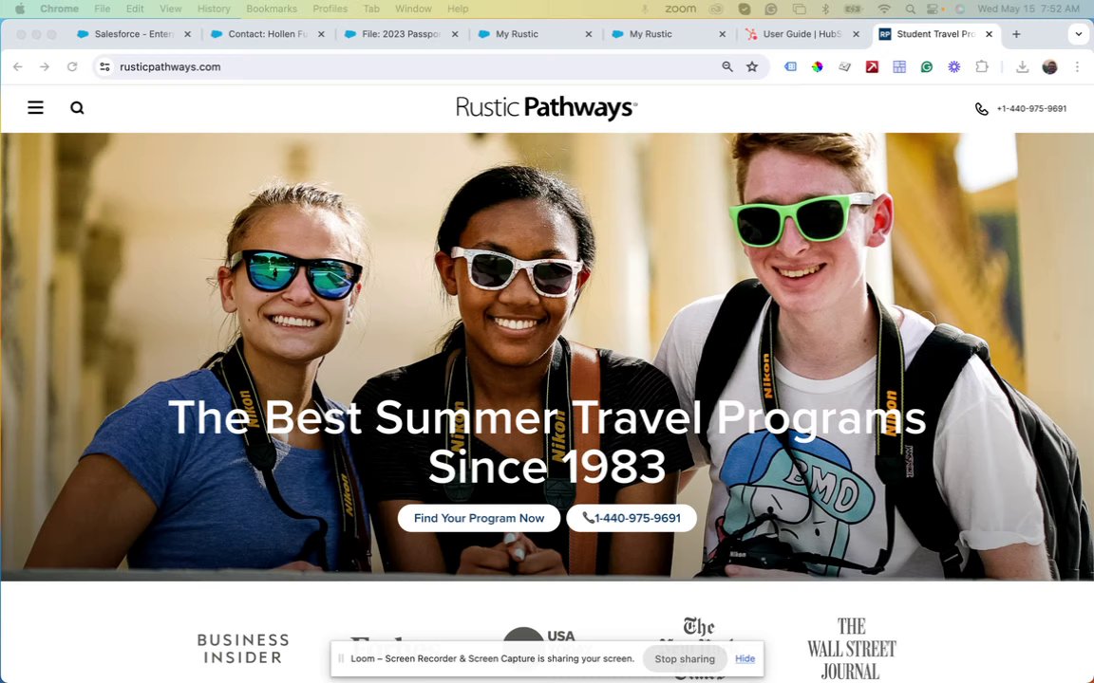
Task: Expand the tab search dropdown arrow
Action: coord(1078,34)
